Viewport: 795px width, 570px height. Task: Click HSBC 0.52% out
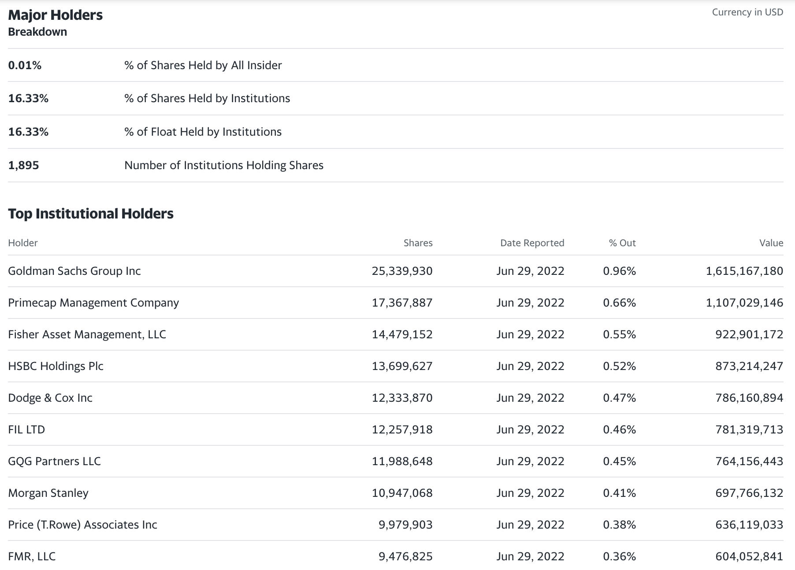(620, 366)
